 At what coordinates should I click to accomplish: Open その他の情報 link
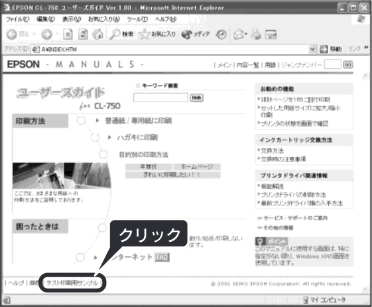point(279,228)
